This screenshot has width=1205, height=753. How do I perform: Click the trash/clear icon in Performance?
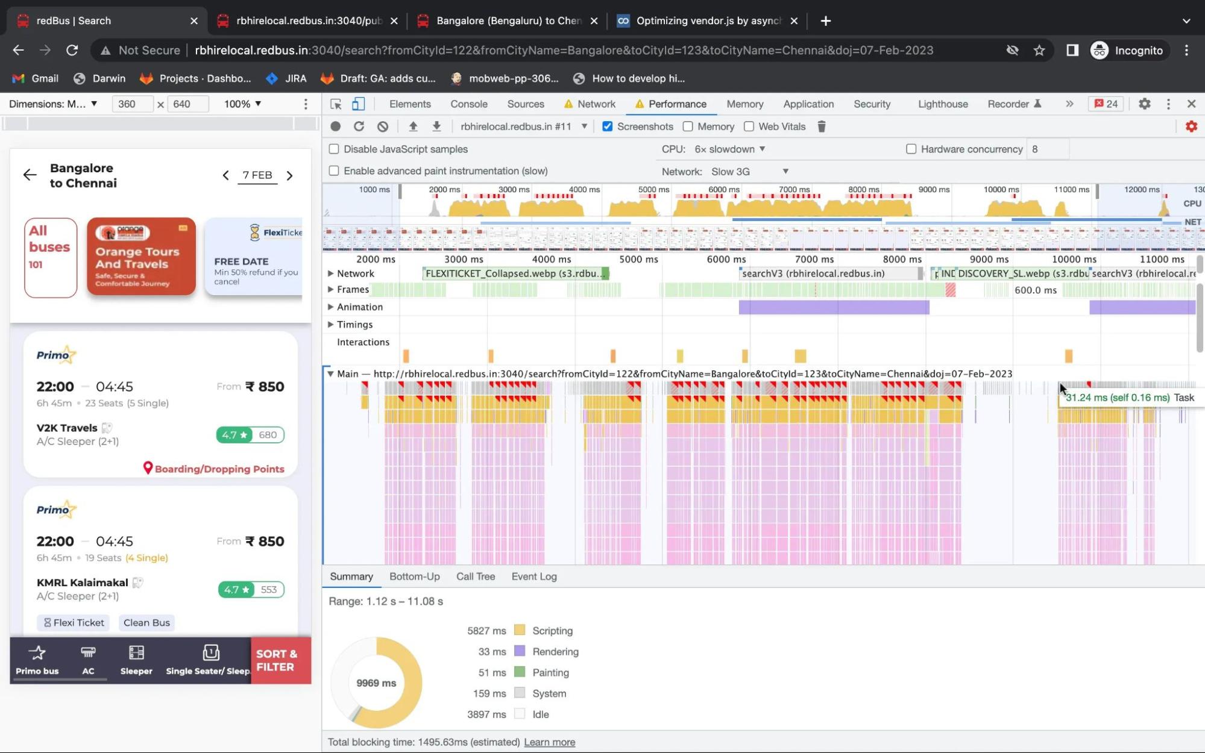pos(821,126)
